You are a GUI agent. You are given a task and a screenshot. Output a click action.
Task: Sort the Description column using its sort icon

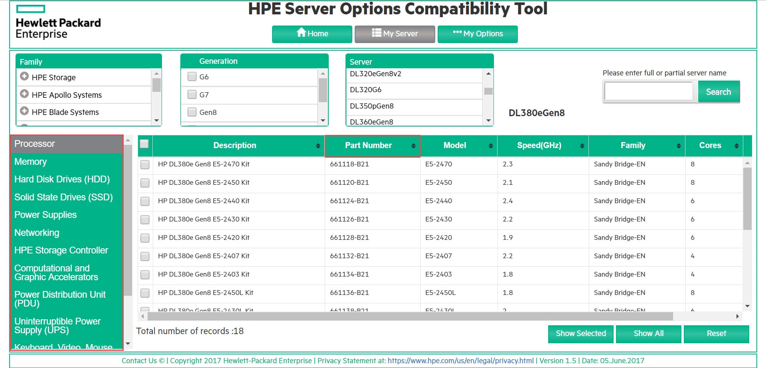coord(317,146)
